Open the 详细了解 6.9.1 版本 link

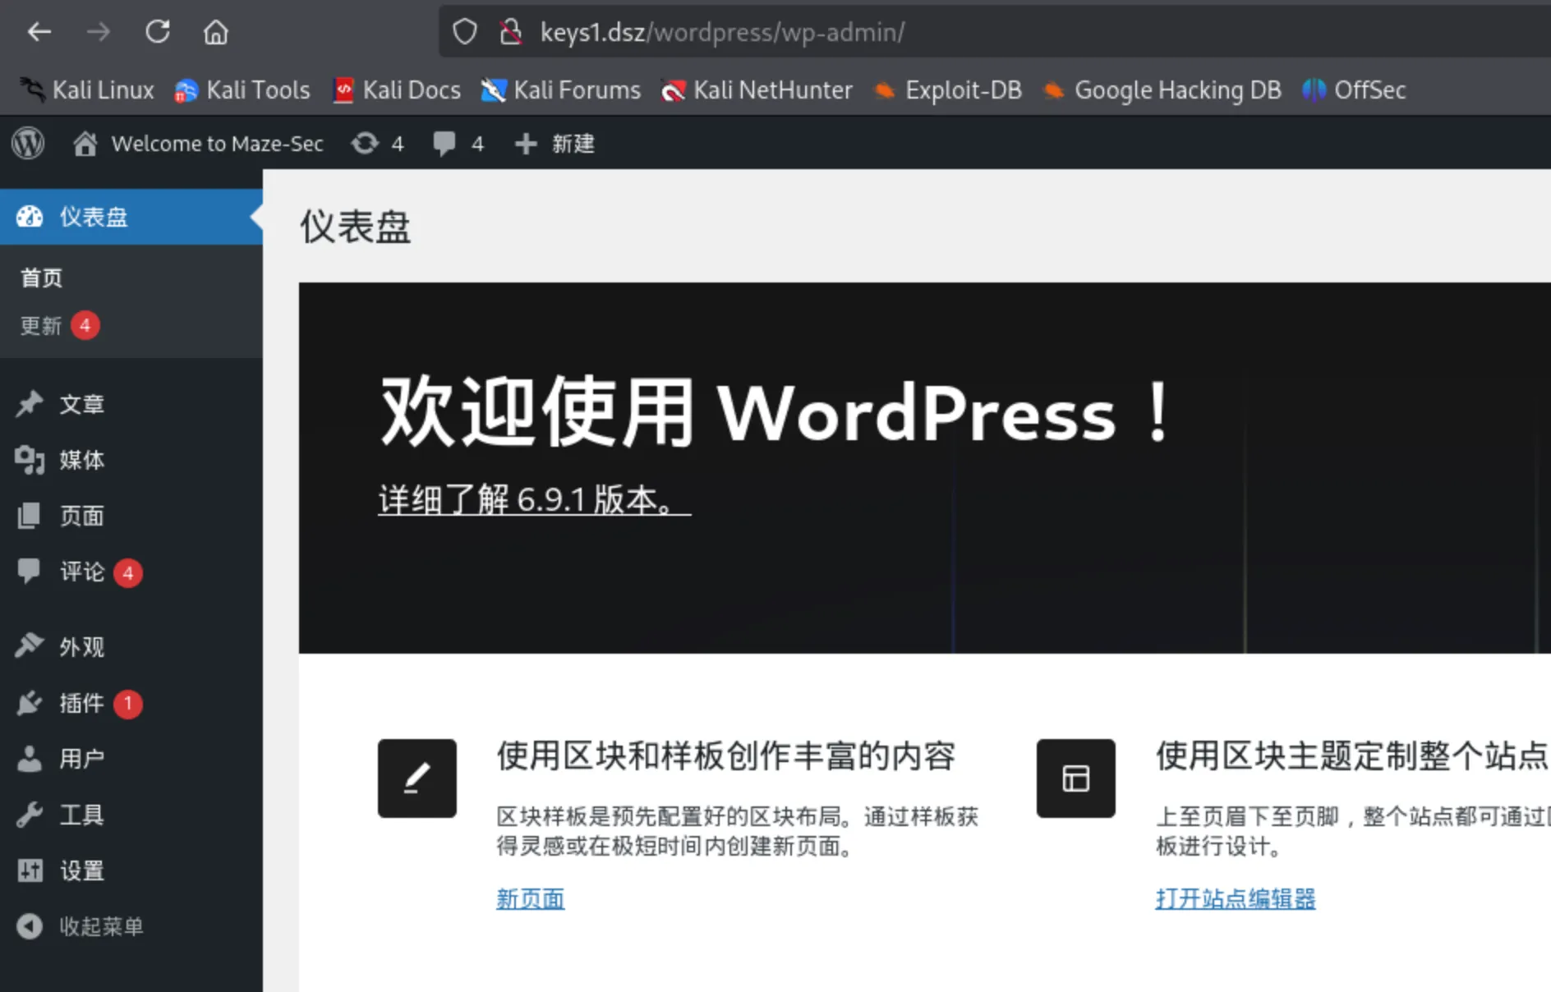tap(535, 499)
